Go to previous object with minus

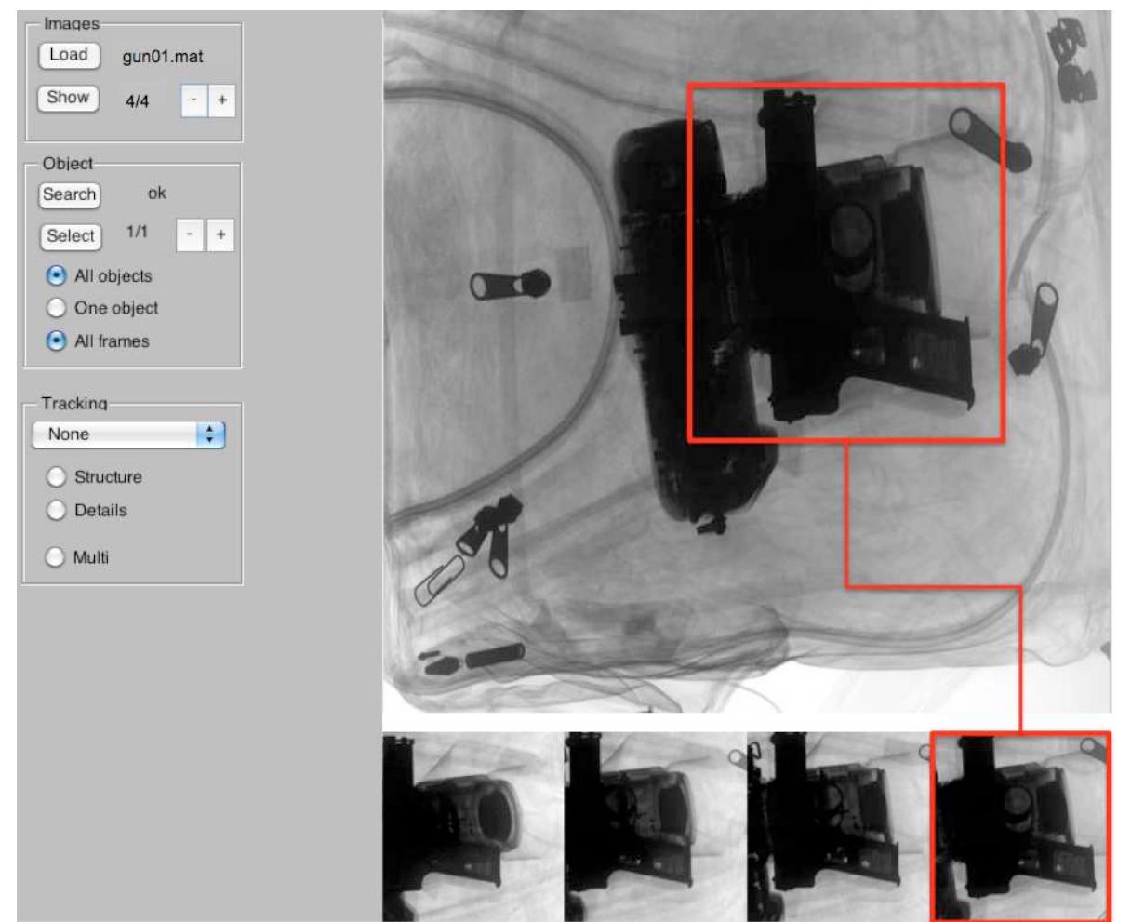pyautogui.click(x=191, y=236)
